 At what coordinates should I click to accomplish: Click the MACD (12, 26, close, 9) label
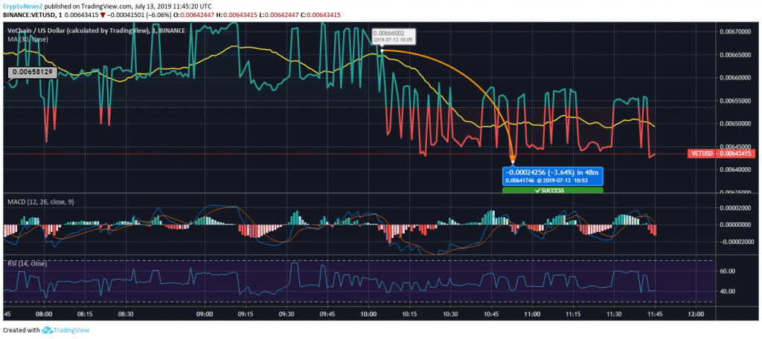click(x=40, y=201)
